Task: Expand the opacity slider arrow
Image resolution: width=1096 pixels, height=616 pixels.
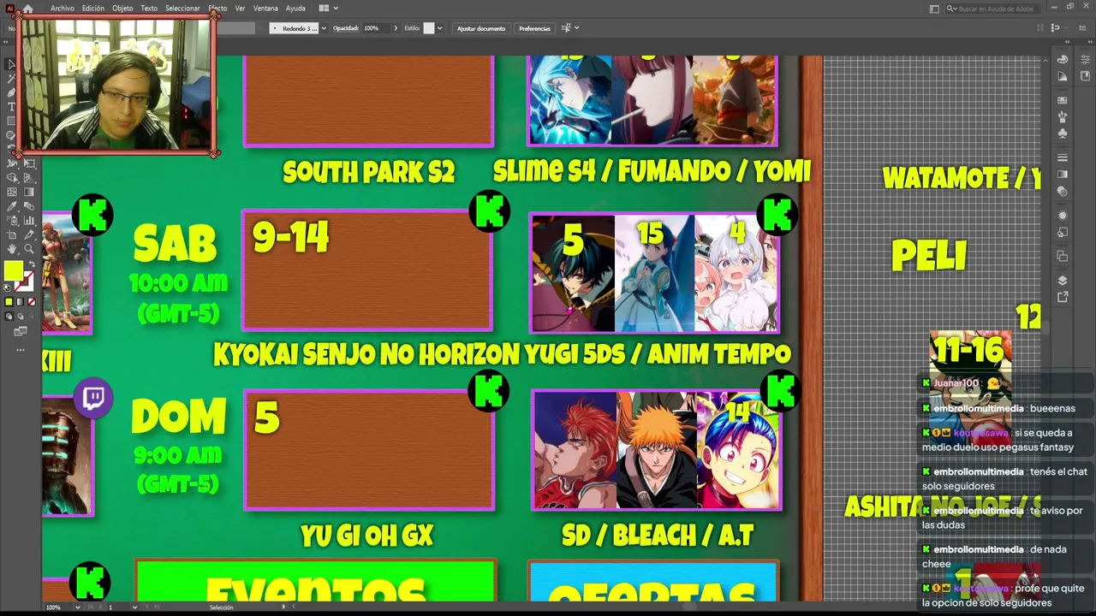Action: 395,28
